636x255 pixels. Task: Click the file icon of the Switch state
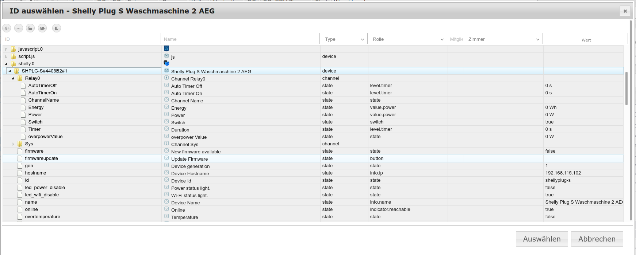coord(23,122)
